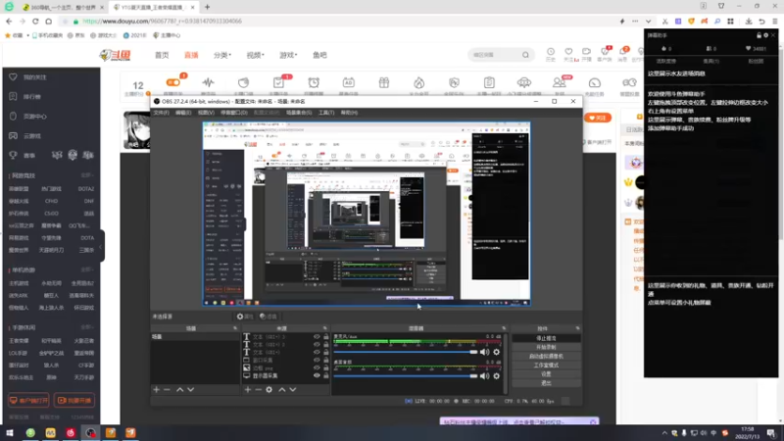Add a new scene with plus icon
The image size is (784, 441).
156,389
